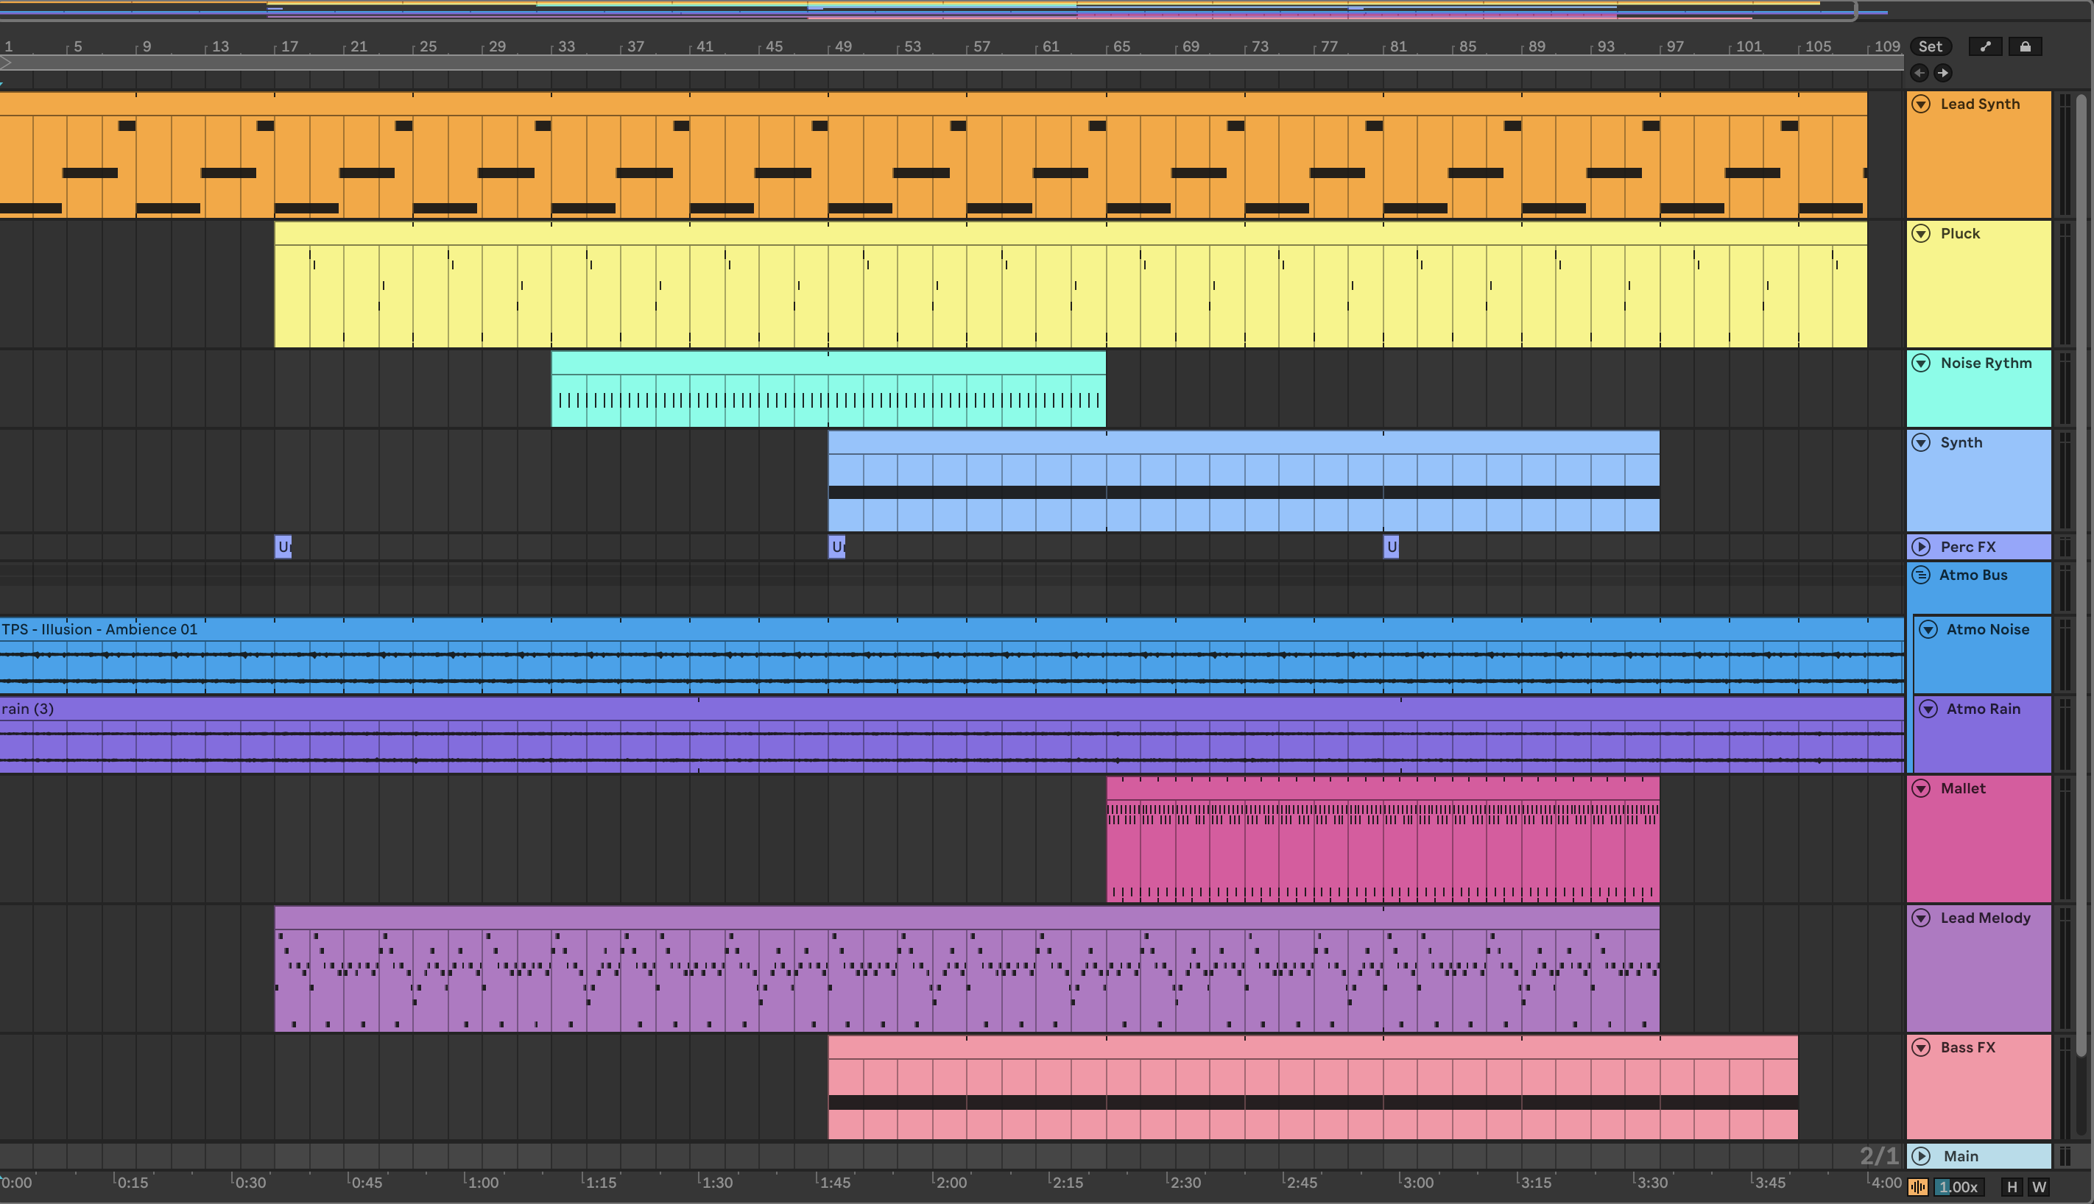Viewport: 2094px width, 1204px height.
Task: Fold the Lead Synth track
Action: 1921,105
